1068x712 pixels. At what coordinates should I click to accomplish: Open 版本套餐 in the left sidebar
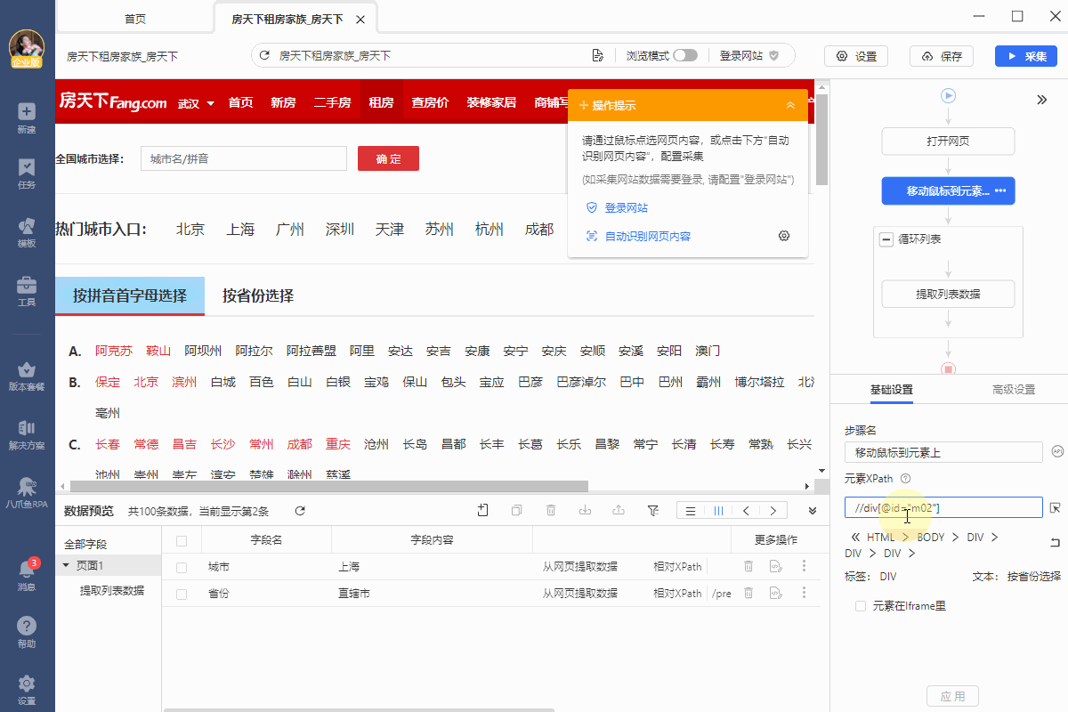click(27, 376)
